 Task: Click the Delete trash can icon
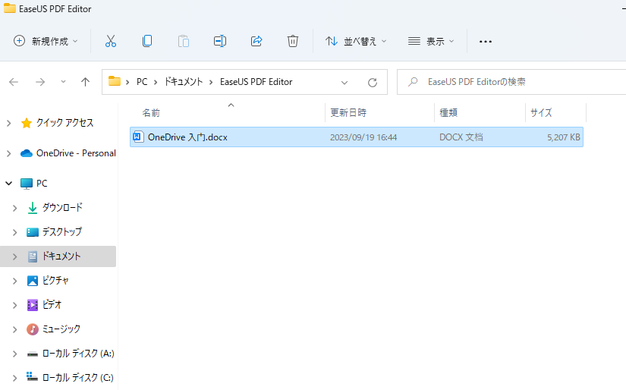[293, 41]
